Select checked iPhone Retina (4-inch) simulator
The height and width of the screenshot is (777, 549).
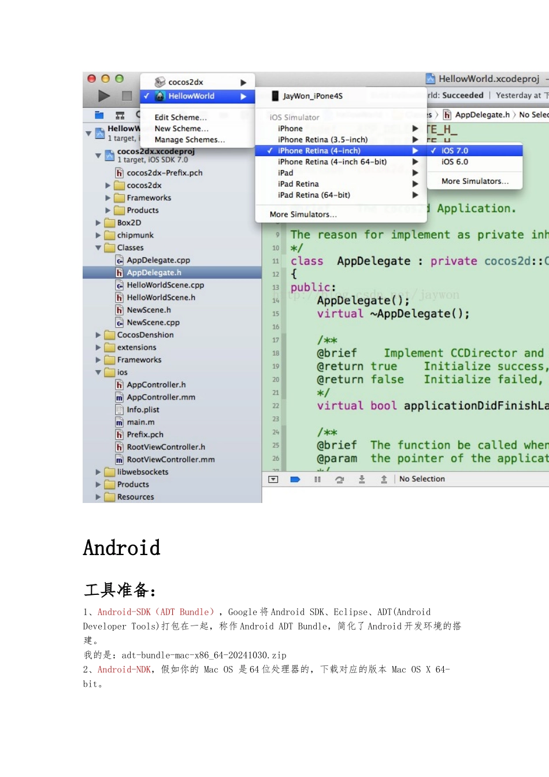click(341, 150)
